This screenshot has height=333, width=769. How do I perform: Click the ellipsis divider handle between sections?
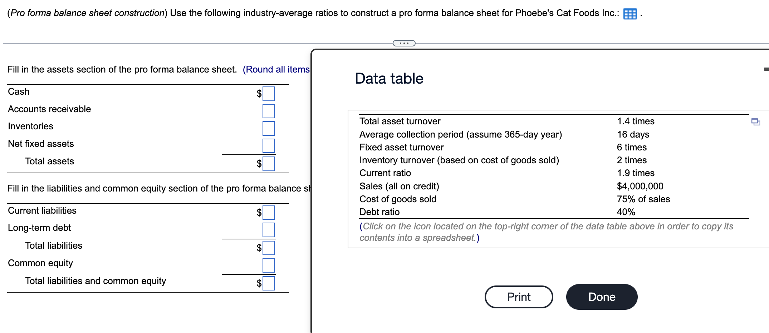pos(403,43)
